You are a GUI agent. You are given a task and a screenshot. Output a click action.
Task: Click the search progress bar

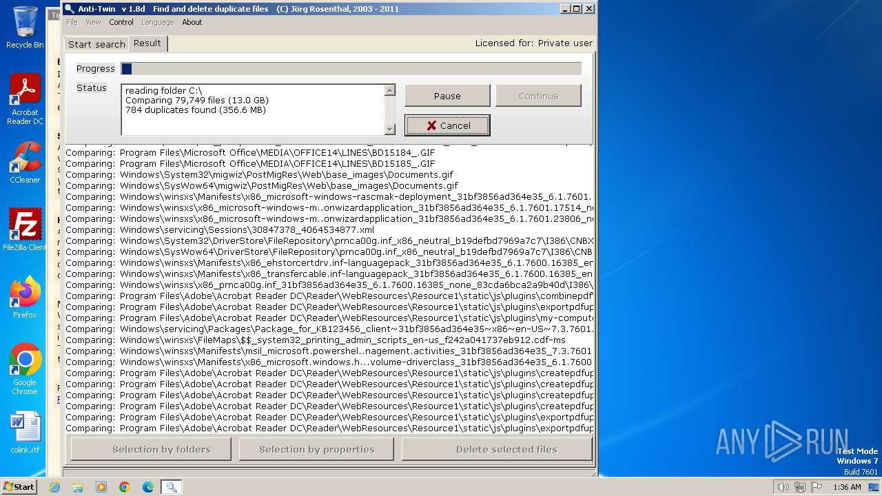coord(351,68)
